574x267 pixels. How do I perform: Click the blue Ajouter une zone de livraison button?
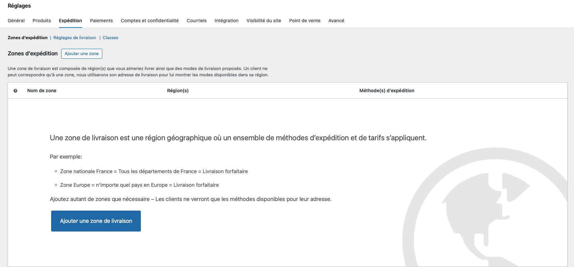[x=96, y=221]
